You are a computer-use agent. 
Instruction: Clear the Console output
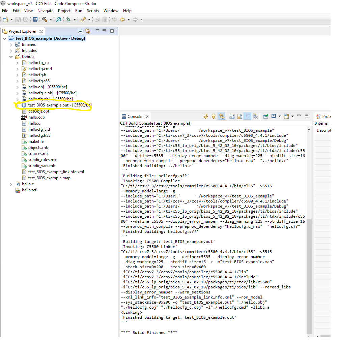coord(255,116)
